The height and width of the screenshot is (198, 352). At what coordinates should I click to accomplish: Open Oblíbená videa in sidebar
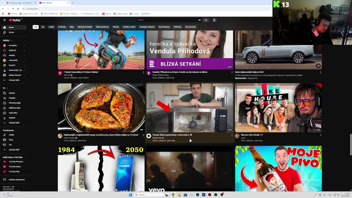click(x=14, y=108)
